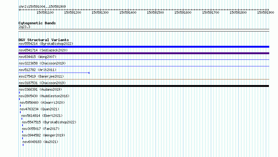
Task: Click ruler position 150591200
Action: pos(72,12)
